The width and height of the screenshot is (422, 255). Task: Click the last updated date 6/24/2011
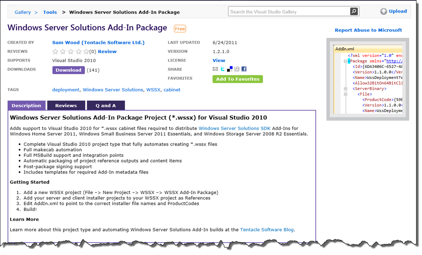point(225,42)
